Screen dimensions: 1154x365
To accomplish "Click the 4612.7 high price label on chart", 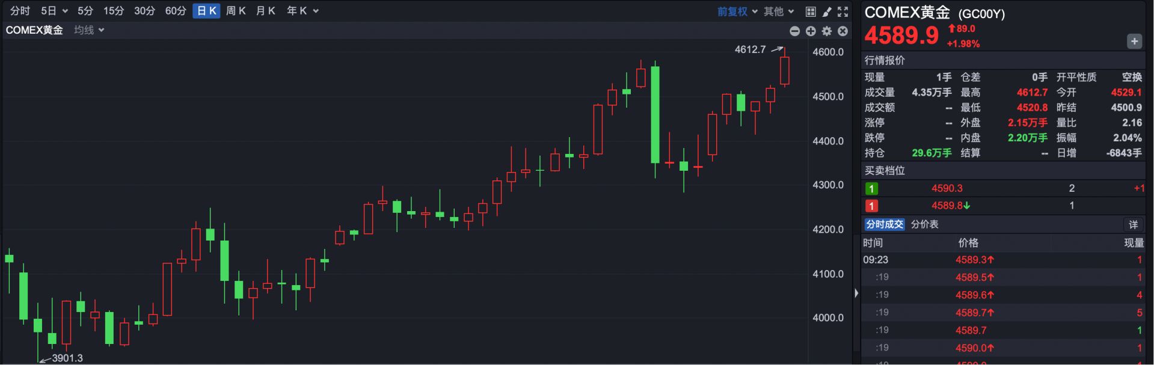I will 750,49.
